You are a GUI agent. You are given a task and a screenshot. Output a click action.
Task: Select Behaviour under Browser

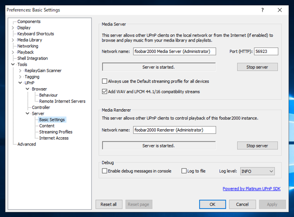point(49,95)
